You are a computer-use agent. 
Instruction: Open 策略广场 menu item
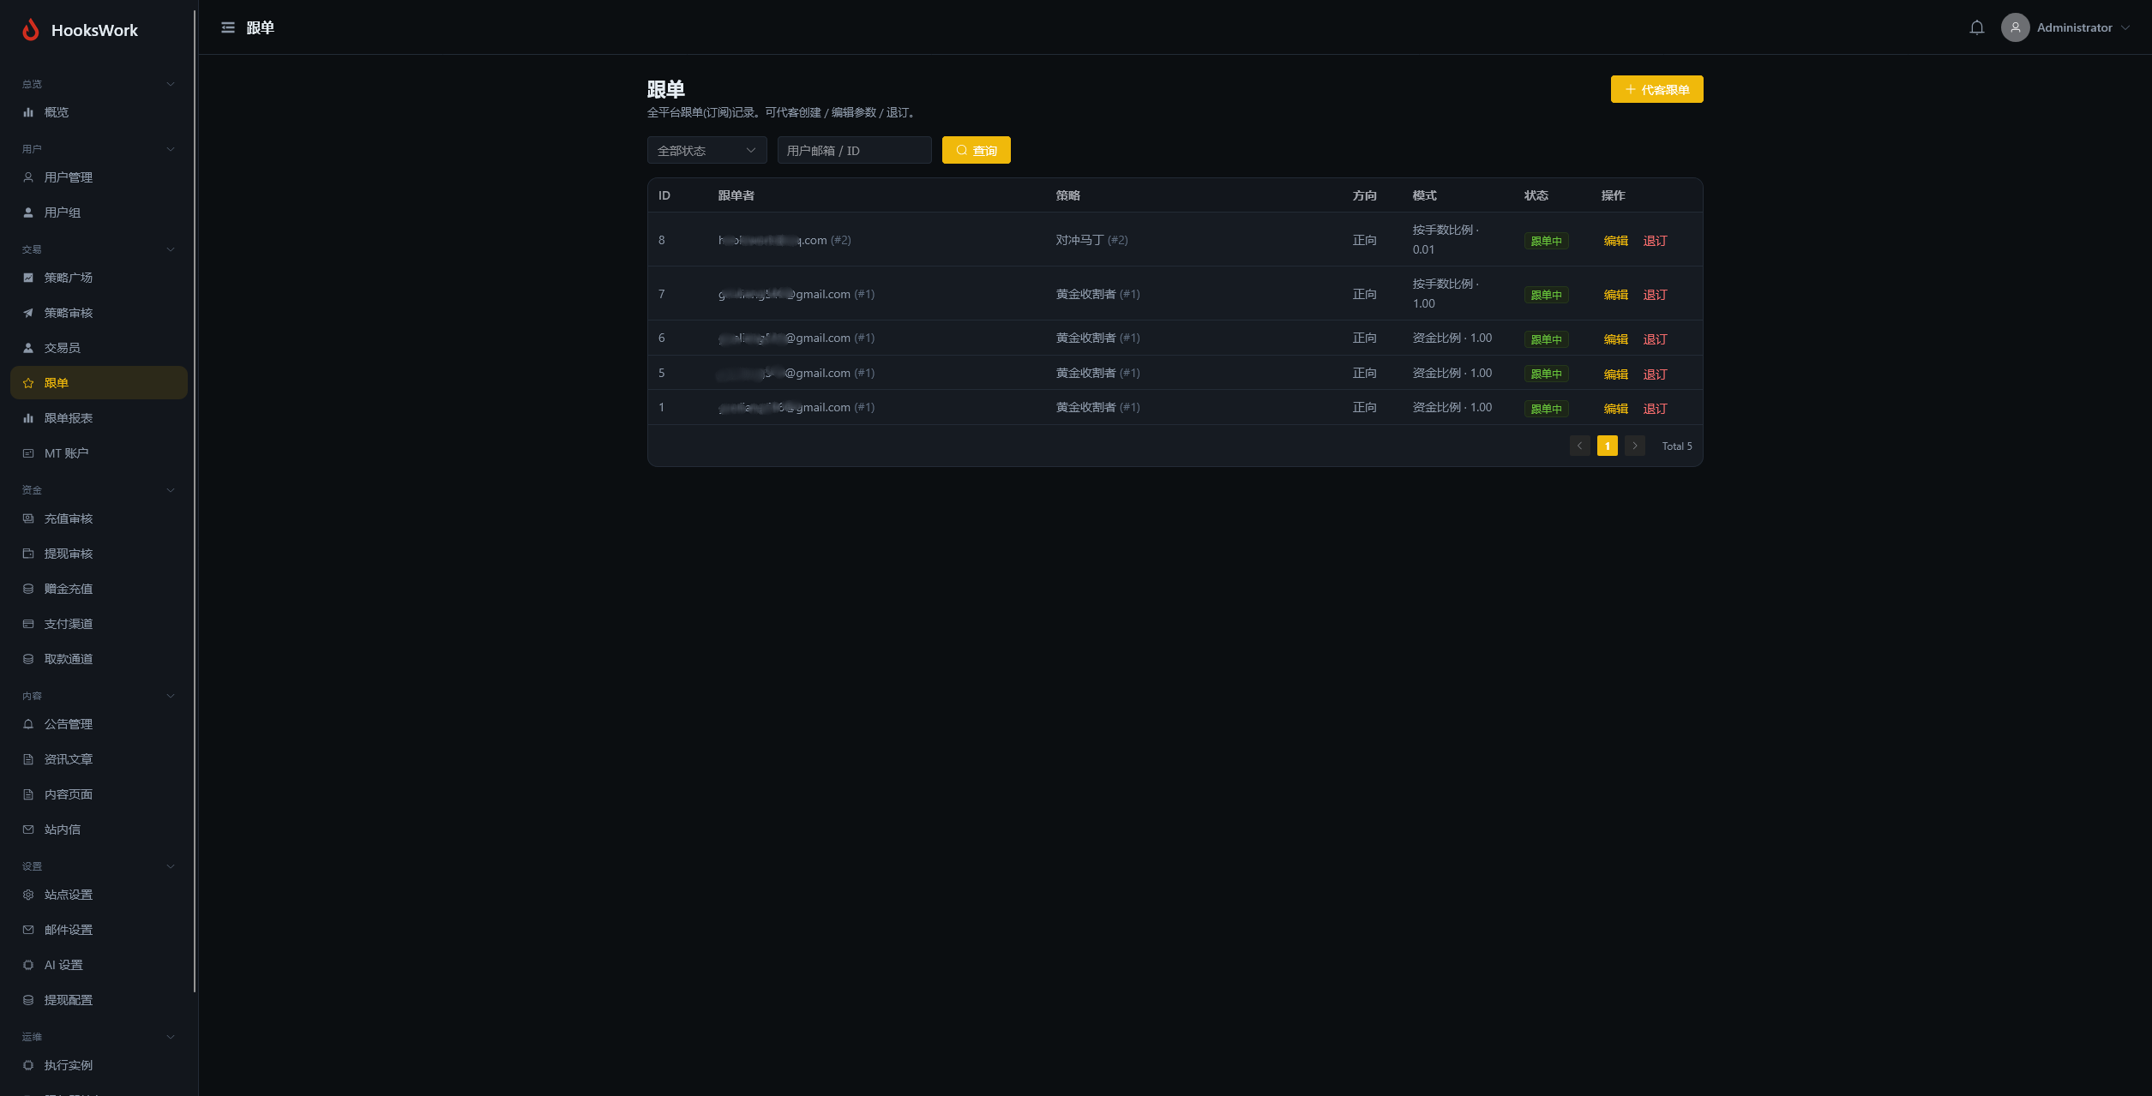(99, 278)
